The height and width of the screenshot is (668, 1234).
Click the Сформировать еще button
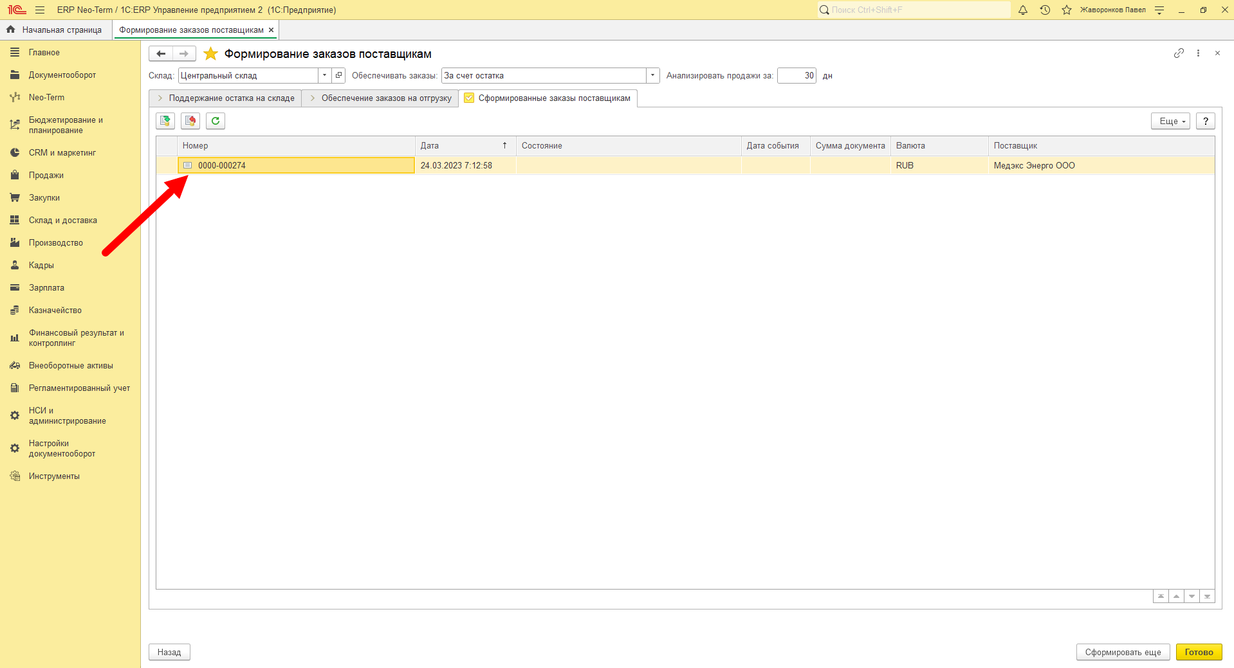tap(1123, 652)
